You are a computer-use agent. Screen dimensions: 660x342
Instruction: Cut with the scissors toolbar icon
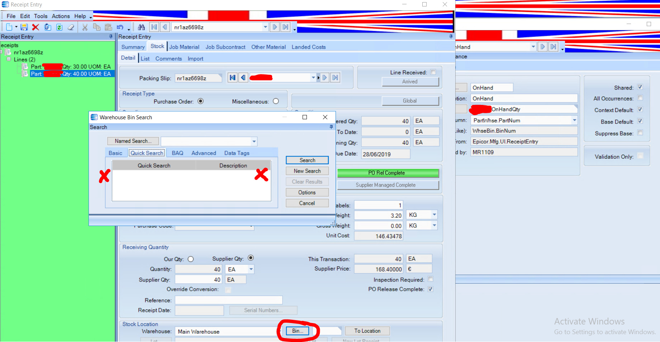[x=85, y=27]
